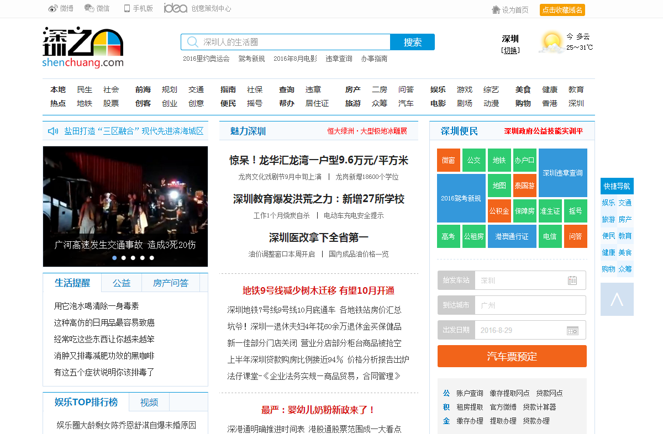663x434 pixels.
Task: Open the 始发车站 station picker icon
Action: tap(572, 280)
